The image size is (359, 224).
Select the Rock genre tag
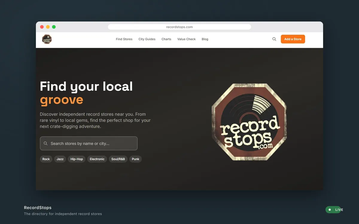(x=46, y=159)
